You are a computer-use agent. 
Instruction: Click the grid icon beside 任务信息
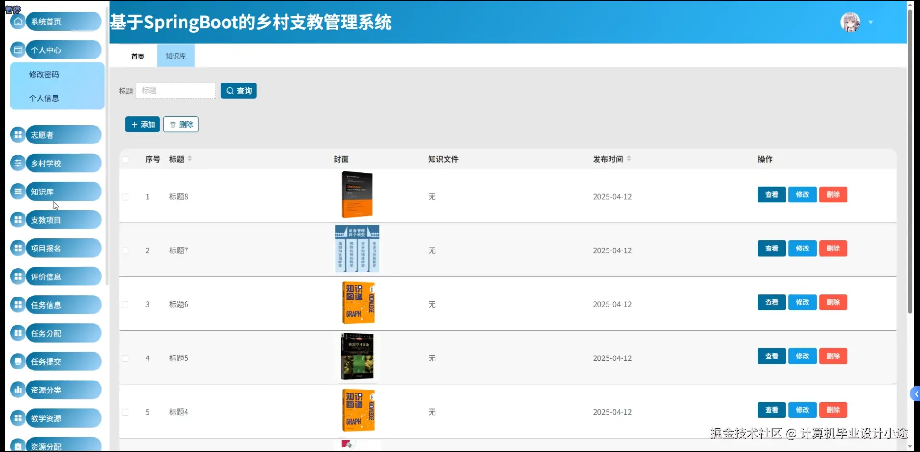tap(18, 305)
